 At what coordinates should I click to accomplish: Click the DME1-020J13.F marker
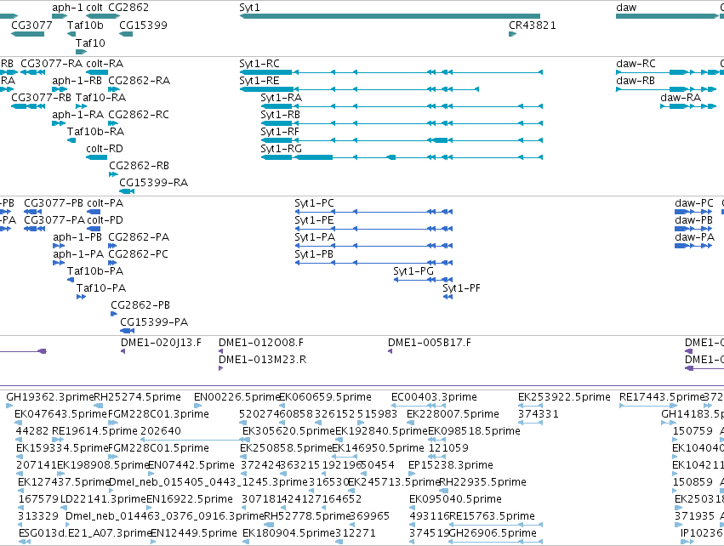[123, 351]
